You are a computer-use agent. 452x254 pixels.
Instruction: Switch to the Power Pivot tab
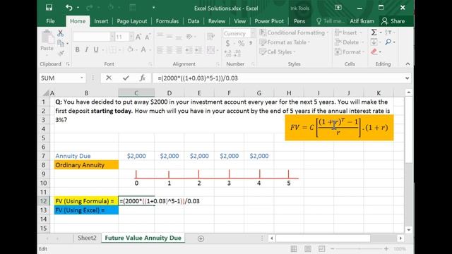(x=269, y=21)
